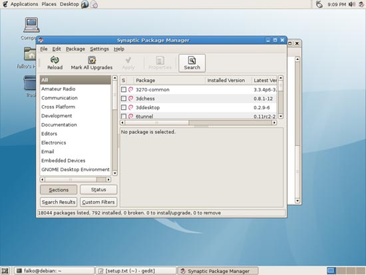Open the Package menu

[75, 49]
